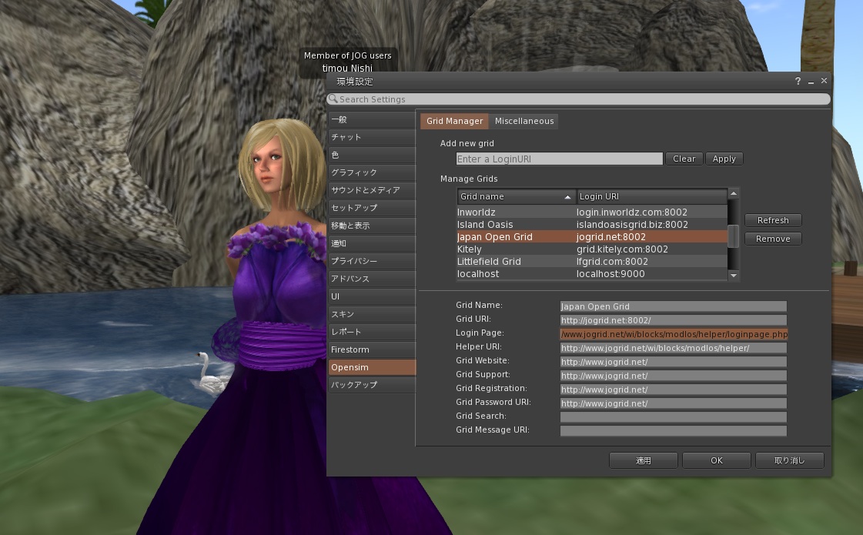Screen dimensions: 863x535
Task: Open the プライバシー preferences category
Action: tap(372, 261)
